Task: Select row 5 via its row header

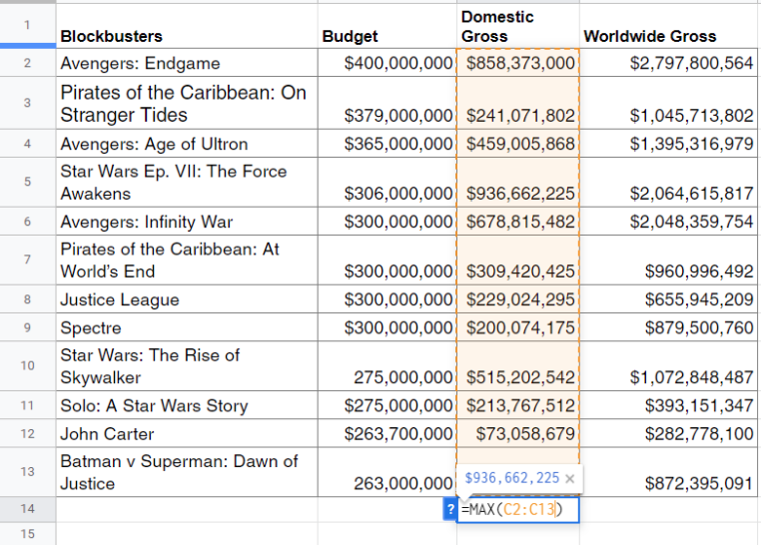Action: [28, 182]
